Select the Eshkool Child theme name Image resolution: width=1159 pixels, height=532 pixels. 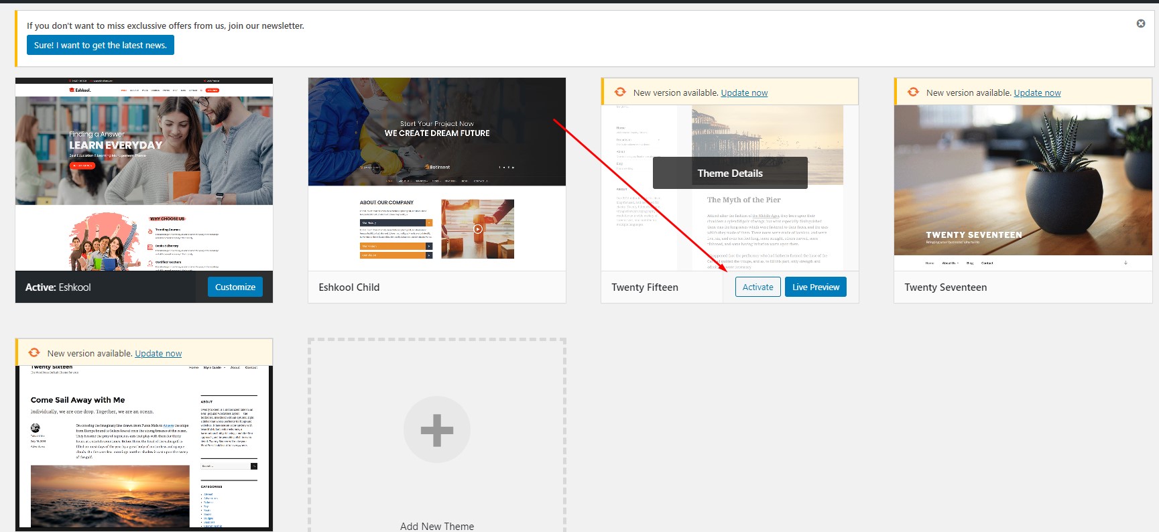(349, 287)
